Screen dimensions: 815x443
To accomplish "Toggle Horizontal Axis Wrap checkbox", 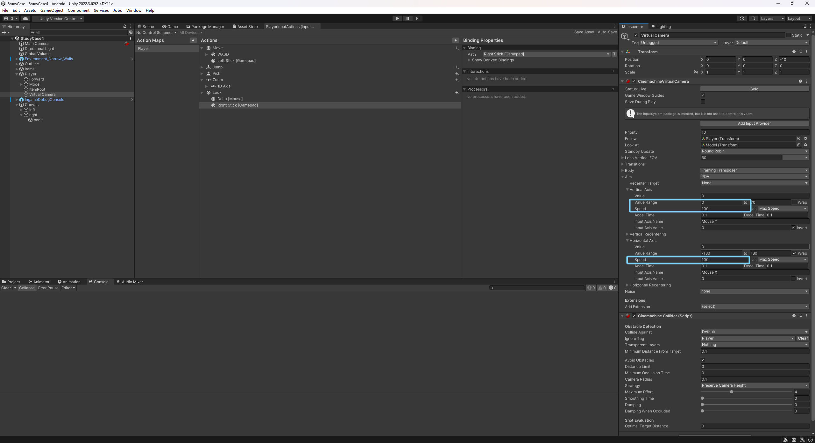I will 794,253.
